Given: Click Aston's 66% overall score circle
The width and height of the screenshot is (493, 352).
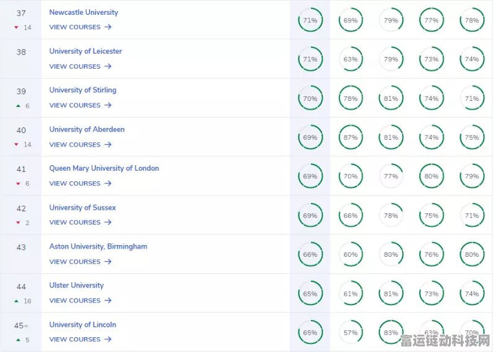Looking at the screenshot, I should click(310, 254).
